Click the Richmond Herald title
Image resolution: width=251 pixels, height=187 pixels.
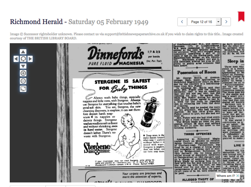point(36,22)
